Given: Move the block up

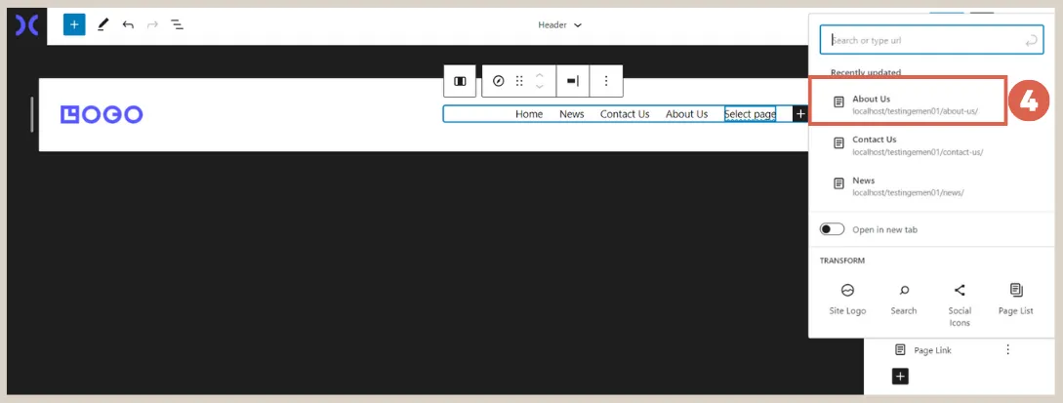Looking at the screenshot, I should tap(540, 75).
